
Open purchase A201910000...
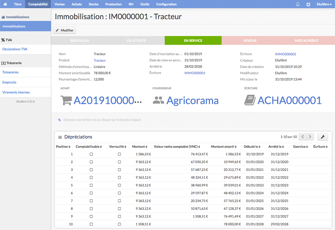coord(108,100)
